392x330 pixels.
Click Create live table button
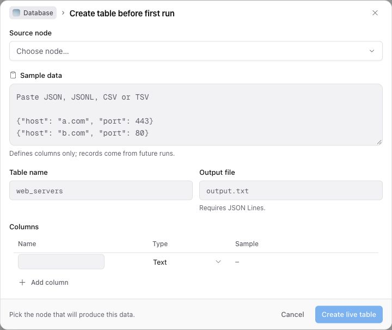[349, 314]
